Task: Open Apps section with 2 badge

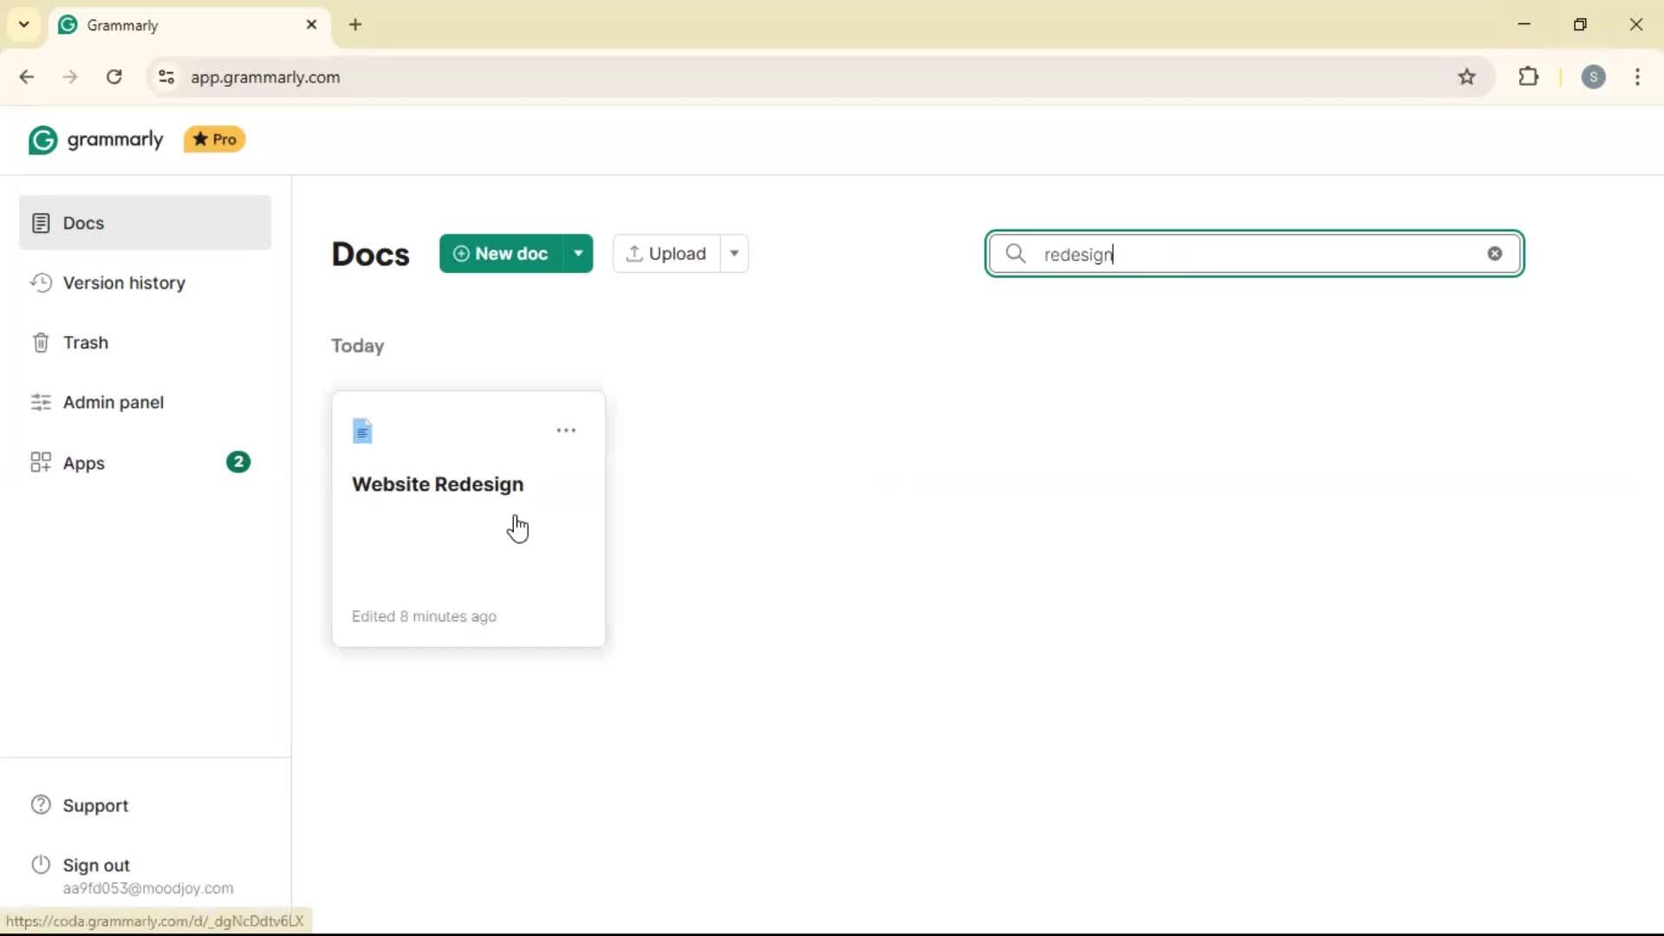Action: tap(84, 464)
